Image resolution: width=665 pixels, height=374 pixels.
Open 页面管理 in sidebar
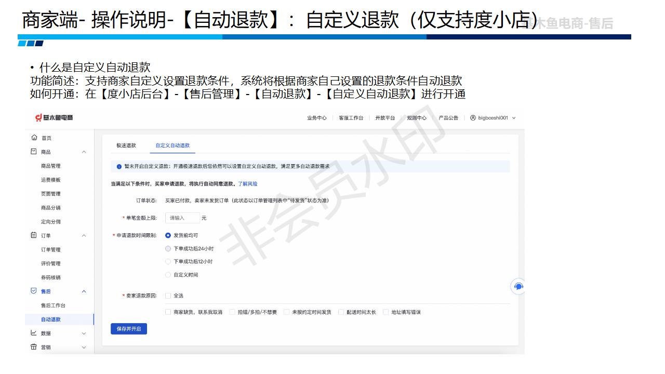tap(51, 194)
